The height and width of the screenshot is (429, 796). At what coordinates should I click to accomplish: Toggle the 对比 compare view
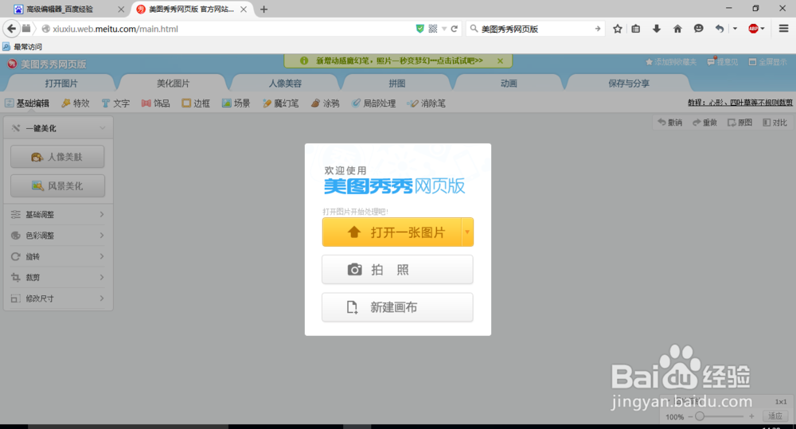[x=775, y=123]
